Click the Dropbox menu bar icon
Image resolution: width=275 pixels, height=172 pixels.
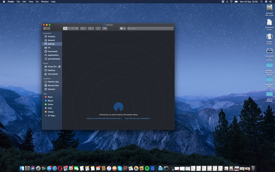(223, 2)
